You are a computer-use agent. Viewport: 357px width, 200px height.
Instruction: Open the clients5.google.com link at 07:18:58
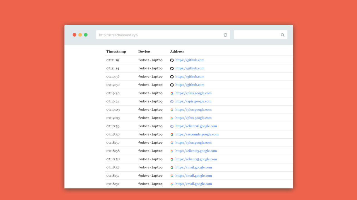(196, 151)
